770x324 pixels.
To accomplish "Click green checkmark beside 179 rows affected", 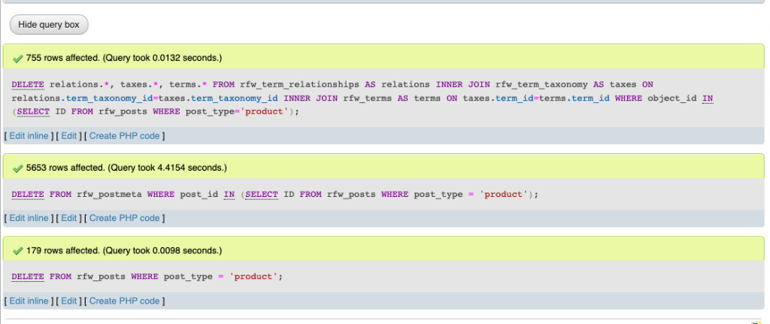I will (18, 250).
